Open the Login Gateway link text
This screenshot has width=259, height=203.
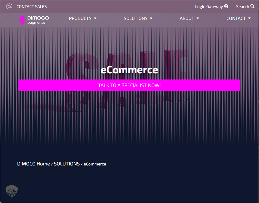[209, 7]
